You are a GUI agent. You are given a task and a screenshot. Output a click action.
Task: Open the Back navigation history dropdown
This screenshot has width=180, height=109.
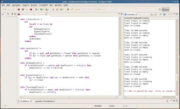pyautogui.click(x=100, y=10)
